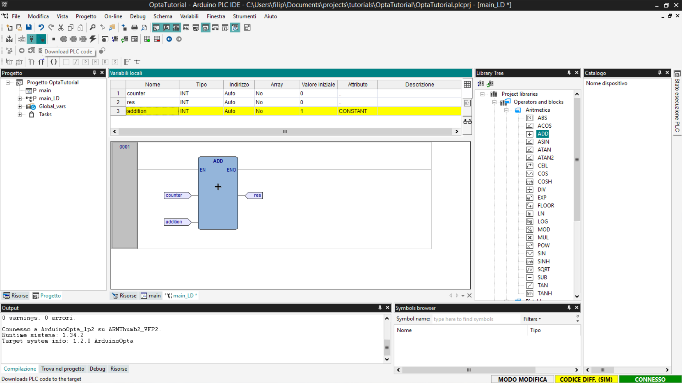The height and width of the screenshot is (383, 682).
Task: Select the MUL block in Library Tree
Action: [543, 237]
